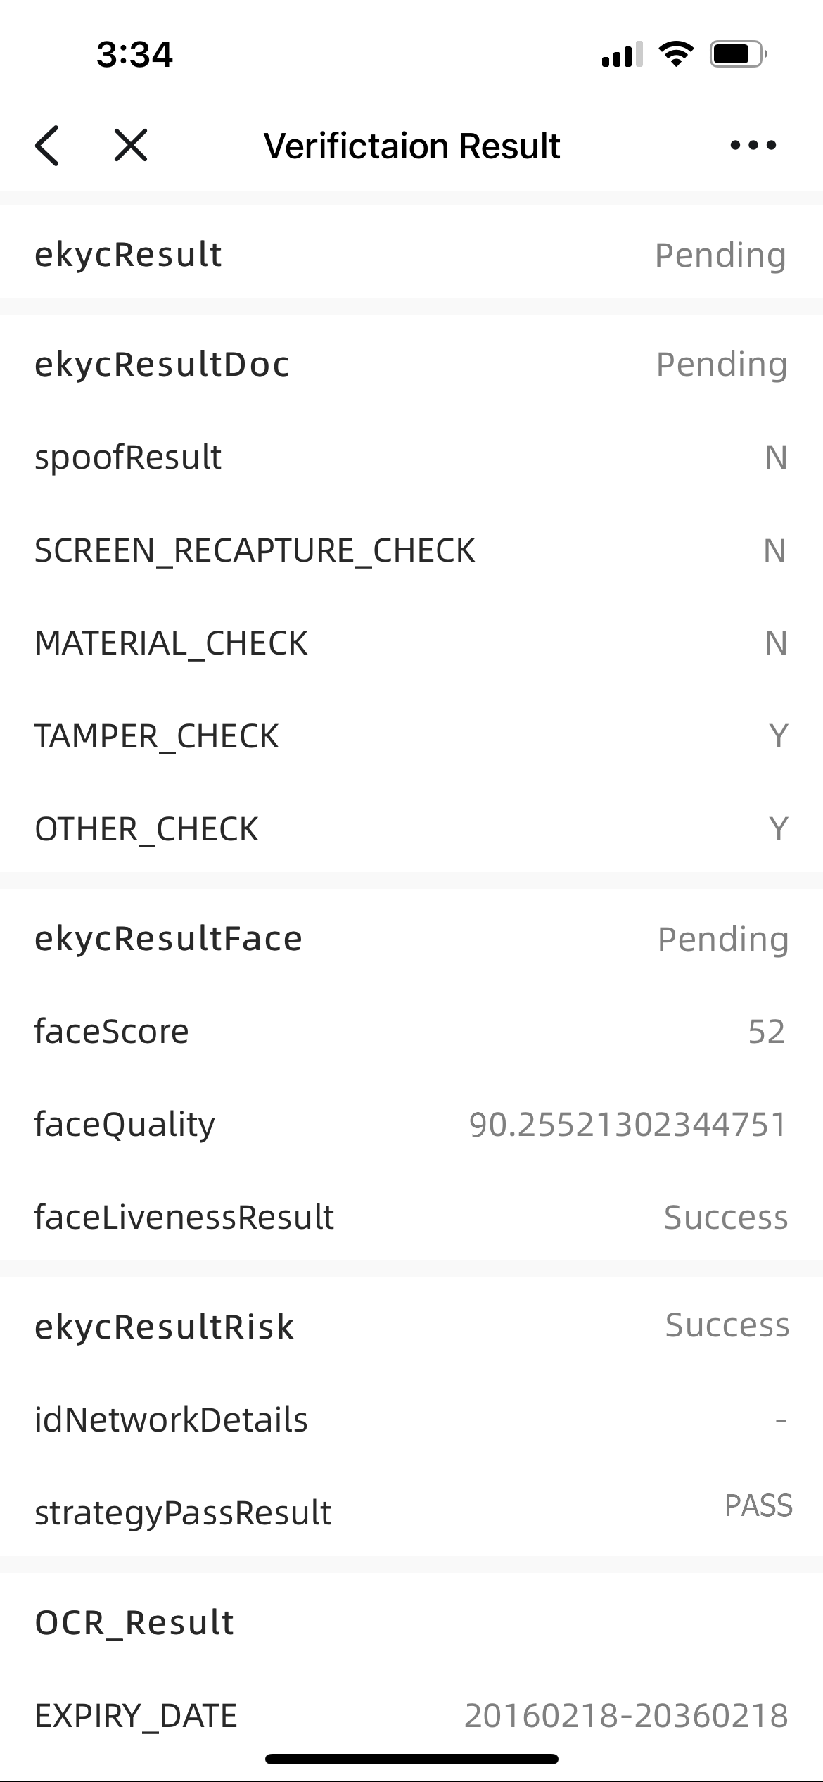Select the faceLivenessResult row
The image size is (823, 1782).
pos(412,1217)
